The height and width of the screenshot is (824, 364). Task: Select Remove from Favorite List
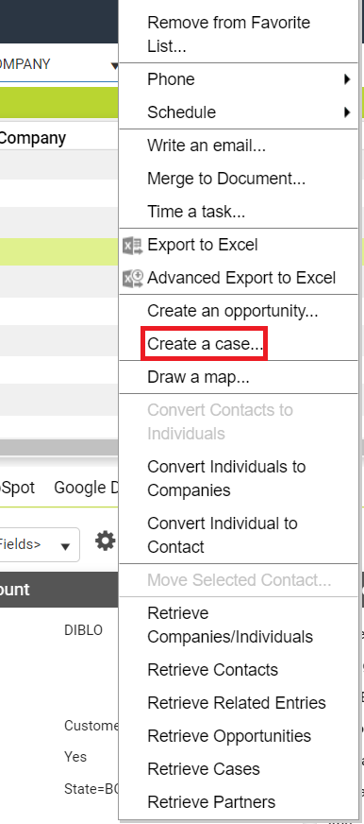229,34
